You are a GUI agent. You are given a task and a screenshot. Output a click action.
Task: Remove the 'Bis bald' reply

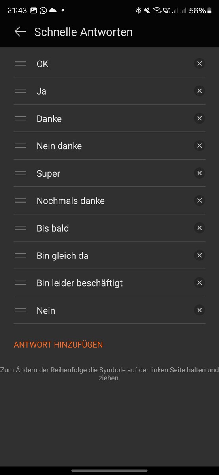point(200,228)
